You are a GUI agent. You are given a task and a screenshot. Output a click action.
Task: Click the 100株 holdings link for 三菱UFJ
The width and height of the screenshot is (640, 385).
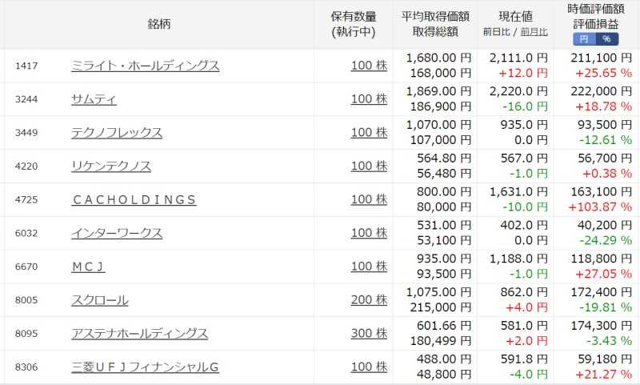pyautogui.click(x=369, y=367)
